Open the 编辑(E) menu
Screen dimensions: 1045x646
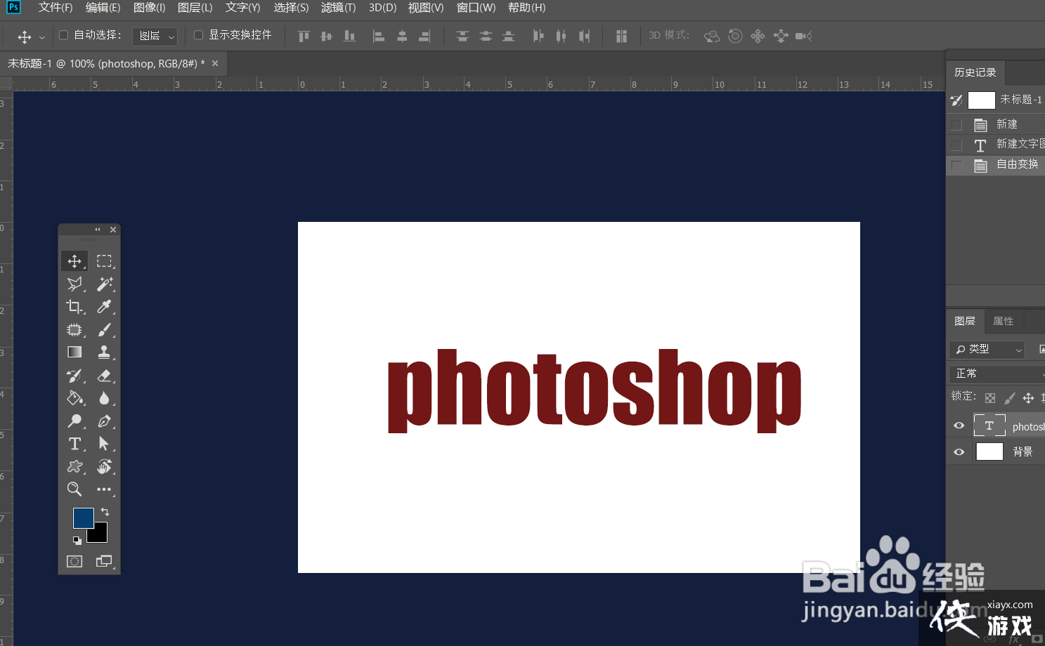coord(103,8)
